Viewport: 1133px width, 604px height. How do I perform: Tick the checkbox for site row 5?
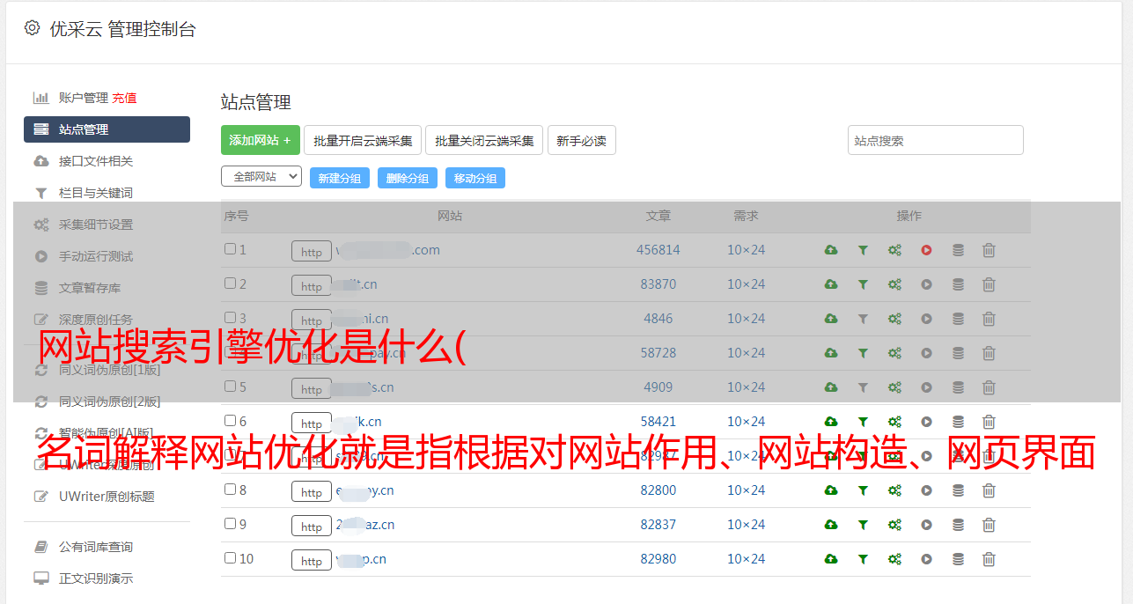pyautogui.click(x=230, y=387)
